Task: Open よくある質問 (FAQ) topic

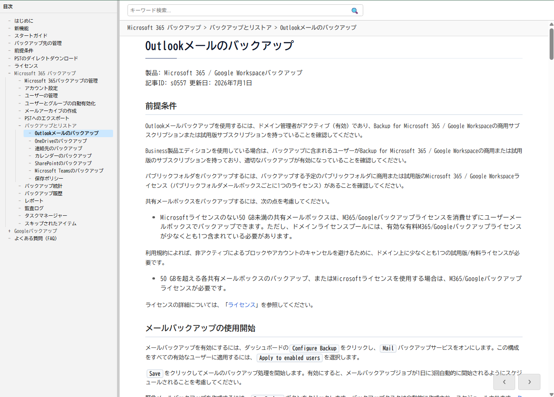Action: click(x=35, y=238)
